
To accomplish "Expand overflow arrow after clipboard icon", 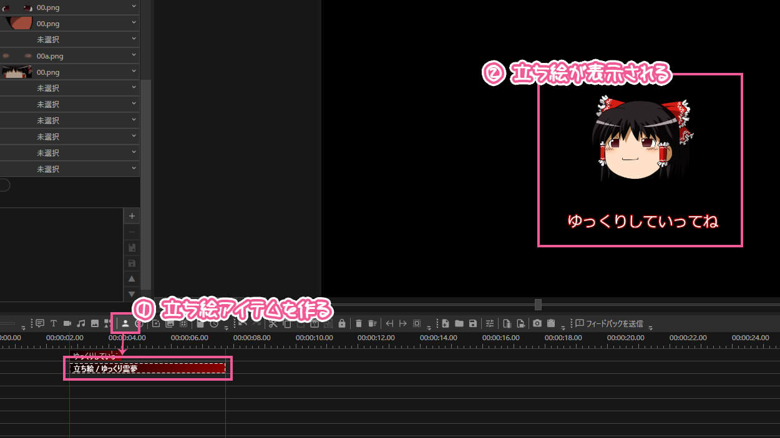I will [563, 328].
